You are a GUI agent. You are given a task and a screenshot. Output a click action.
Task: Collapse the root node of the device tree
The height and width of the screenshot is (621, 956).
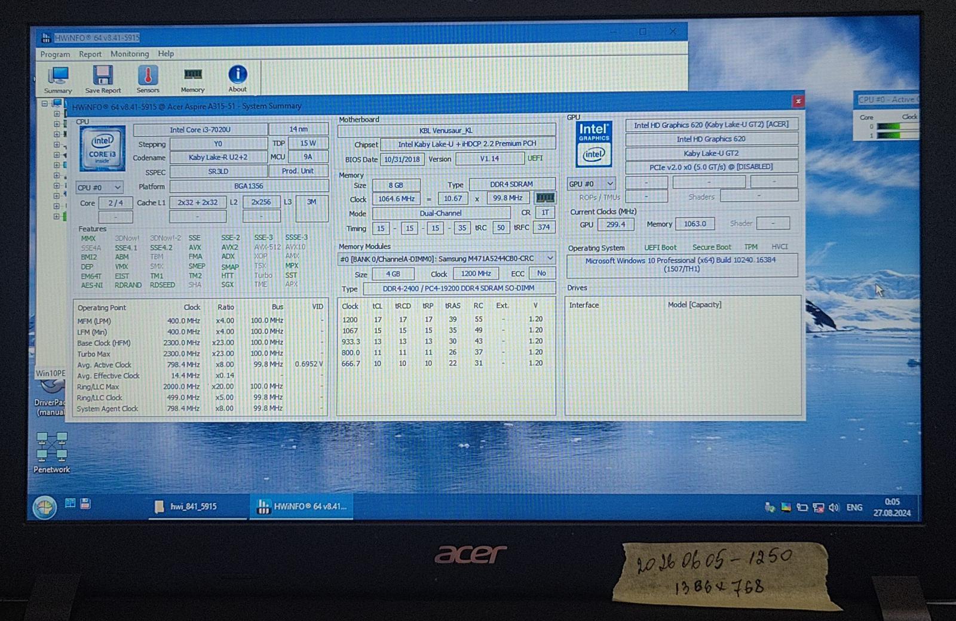(x=44, y=104)
